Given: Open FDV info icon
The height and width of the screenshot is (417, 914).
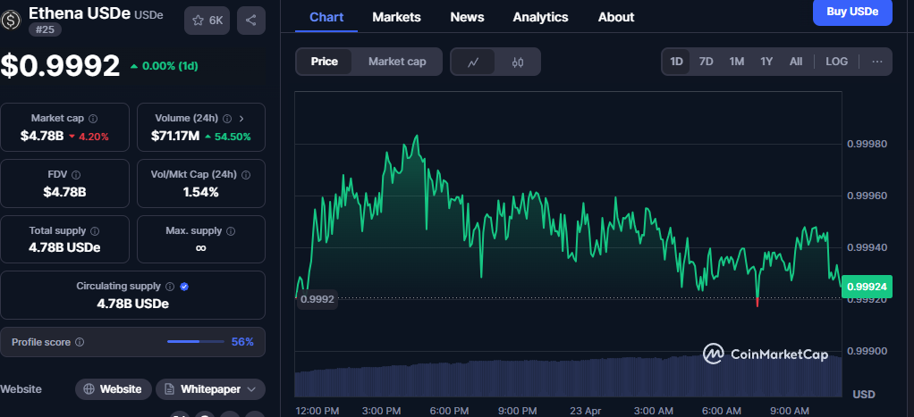Looking at the screenshot, I should (x=76, y=175).
